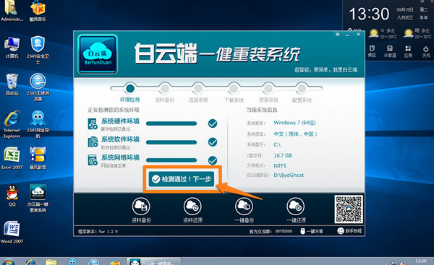
Task: Click the NTFS file format value
Action: 280,165
